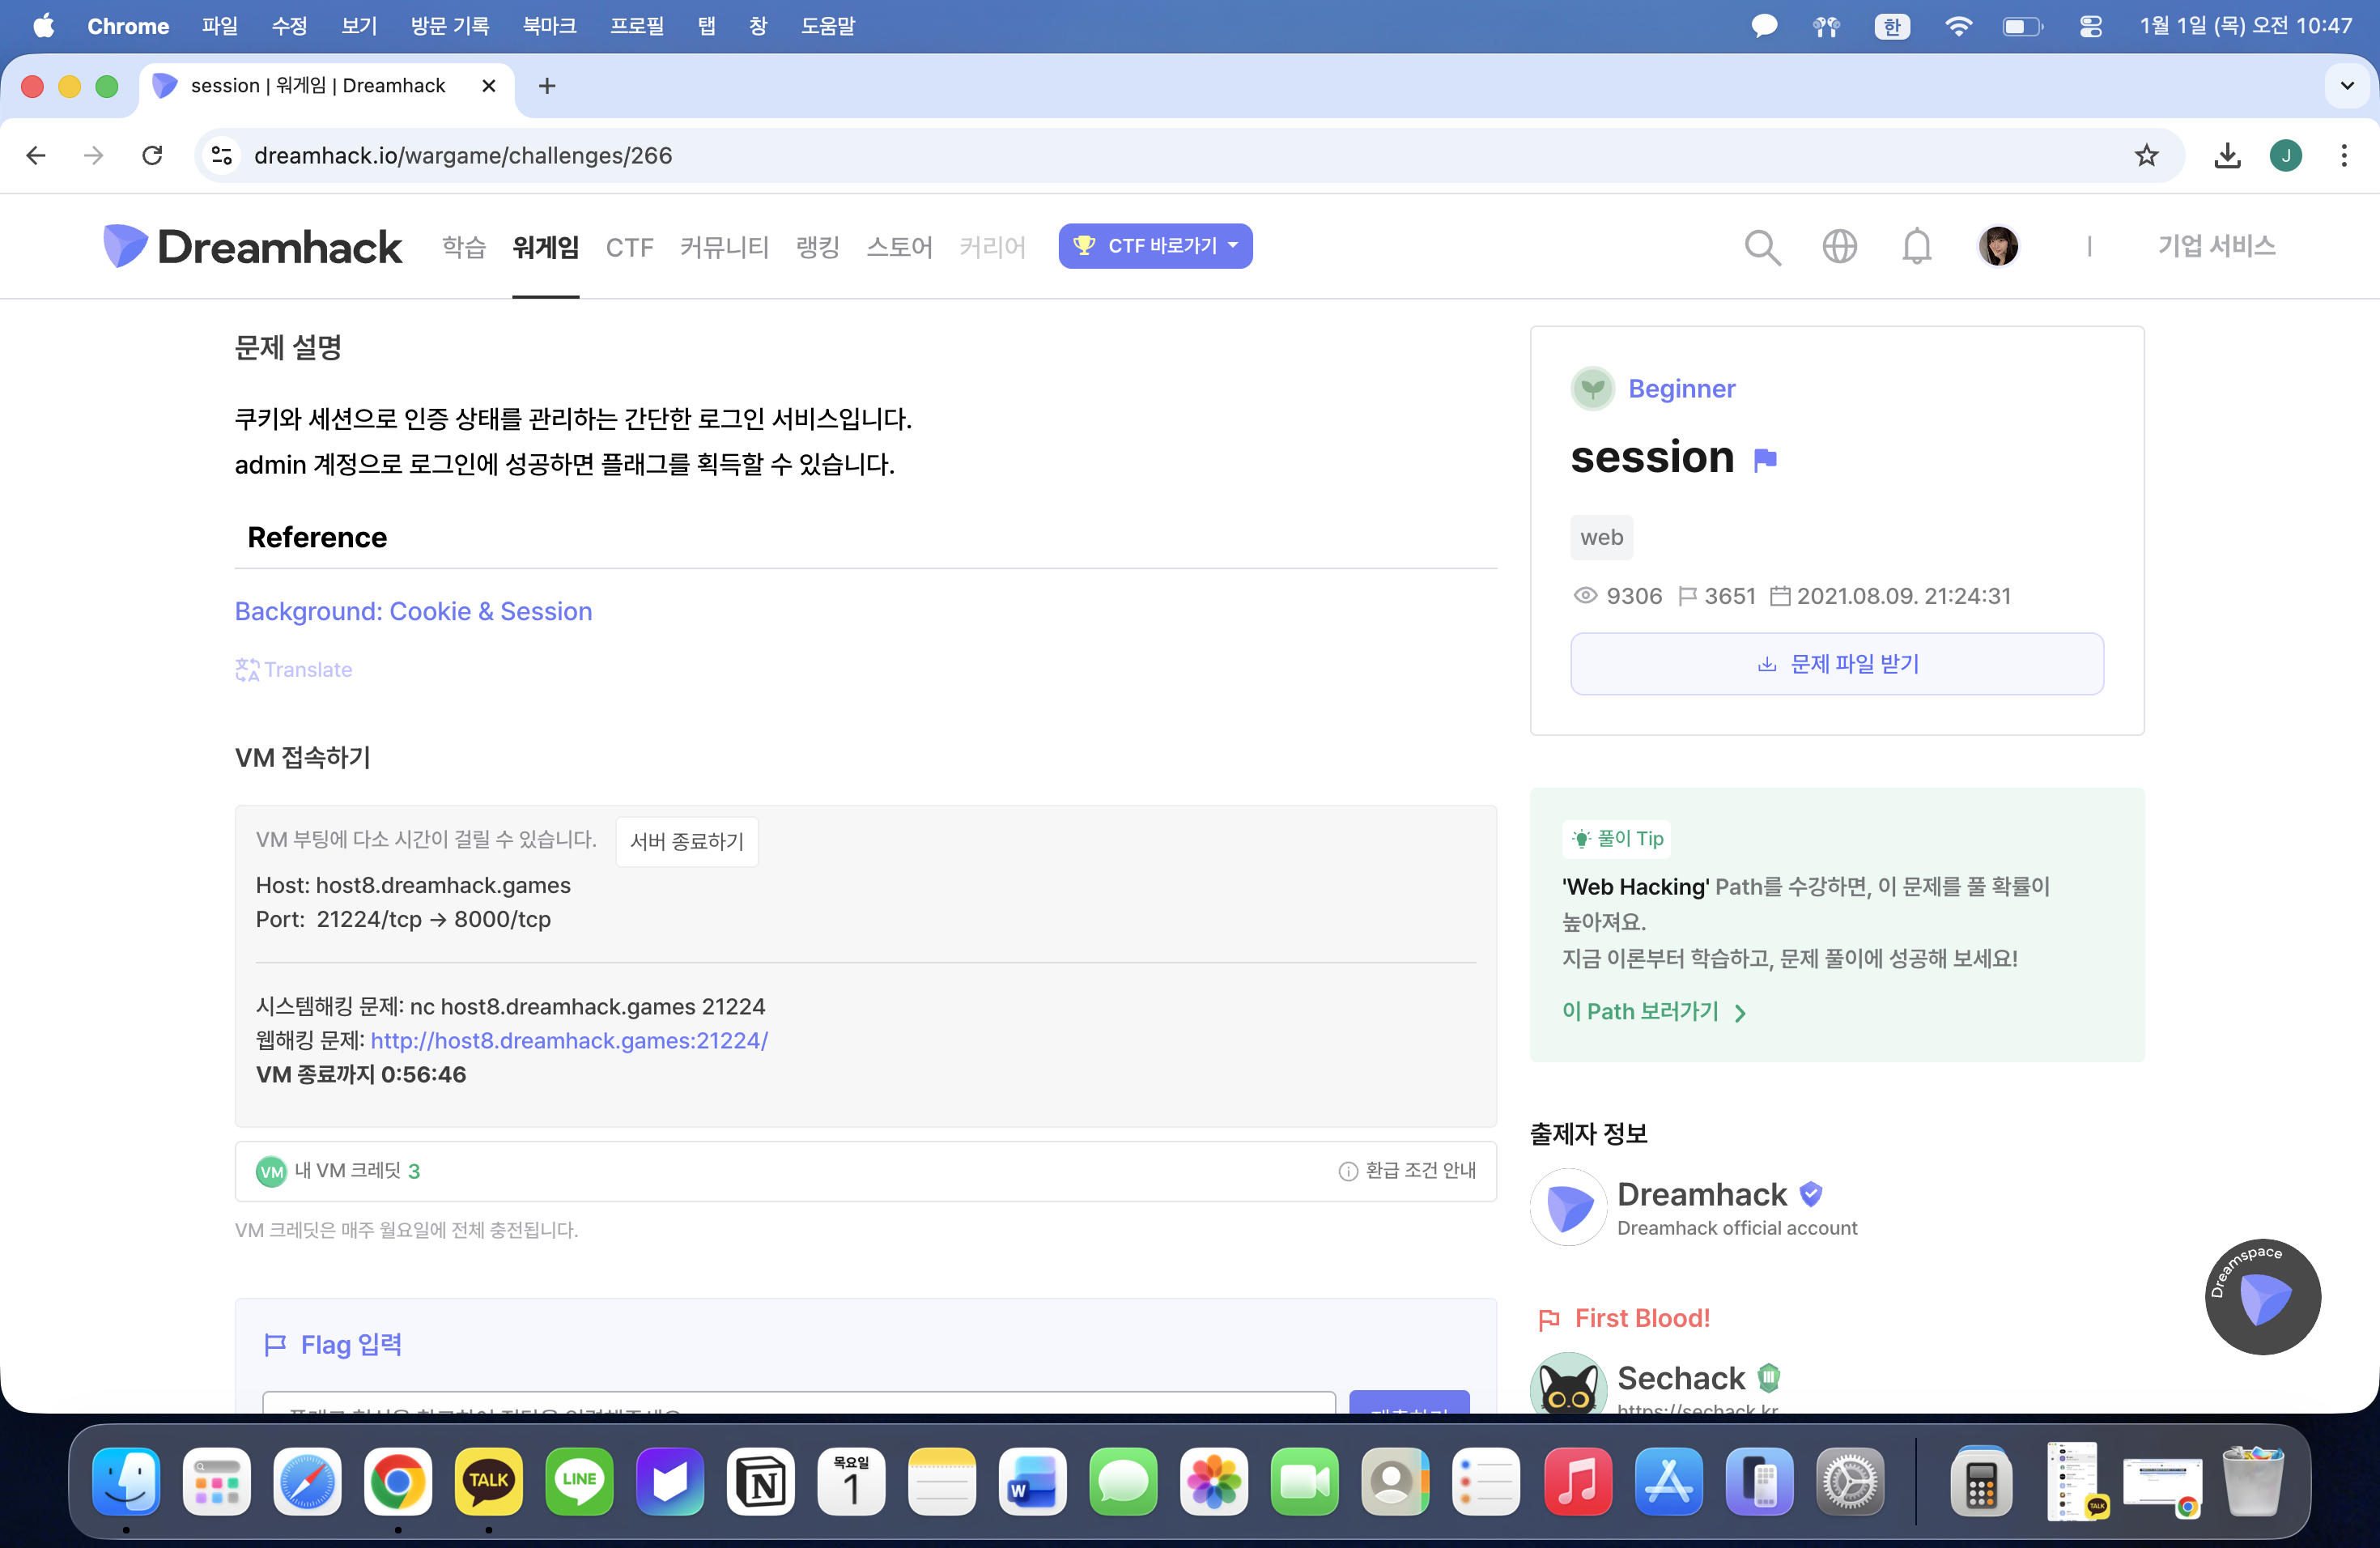Click the Chrome address bar URL
Viewport: 2380px width, 1548px height.
[x=463, y=155]
